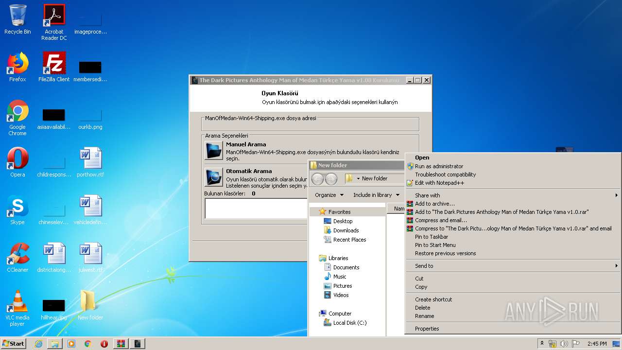Viewport: 622px width, 350px height.
Task: Click Opera icon in taskbar
Action: pyautogui.click(x=104, y=344)
